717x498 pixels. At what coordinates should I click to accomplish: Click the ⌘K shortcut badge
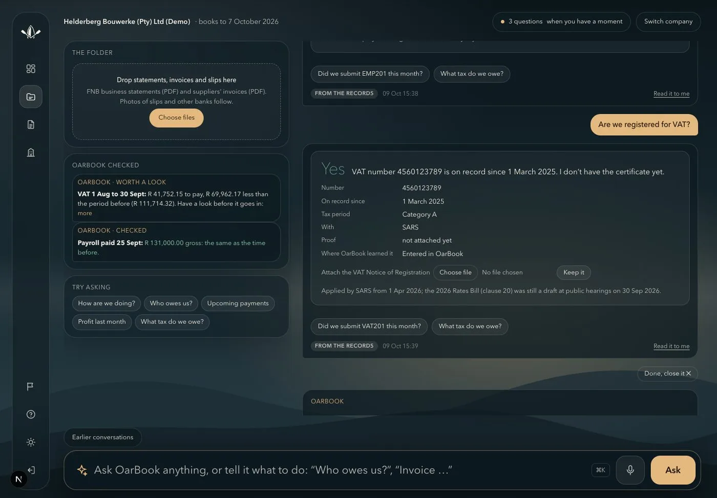pyautogui.click(x=601, y=470)
